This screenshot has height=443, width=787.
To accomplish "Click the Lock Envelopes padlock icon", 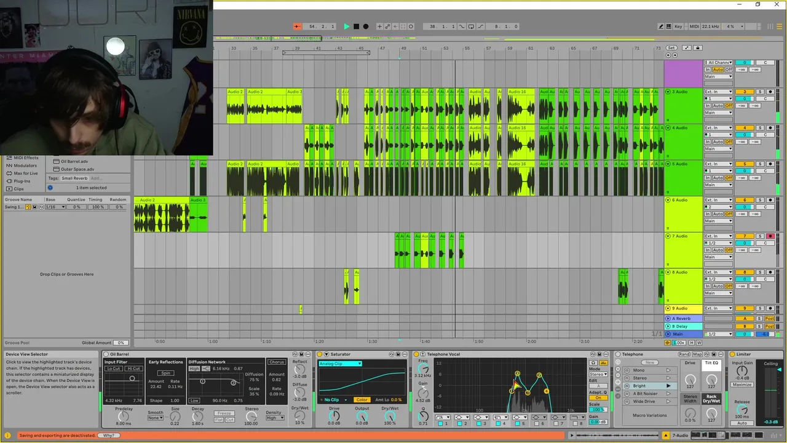I will pyautogui.click(x=698, y=48).
